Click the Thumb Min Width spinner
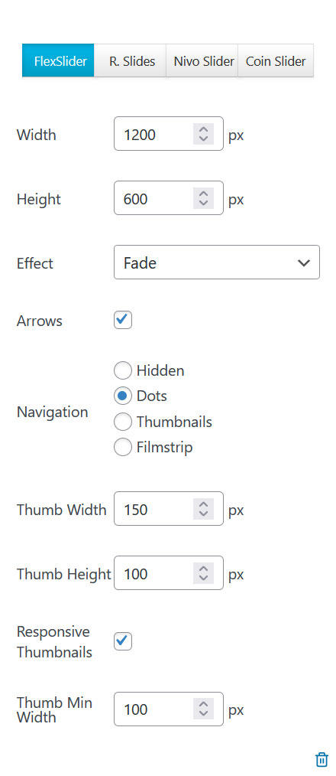The height and width of the screenshot is (776, 336). pos(203,709)
